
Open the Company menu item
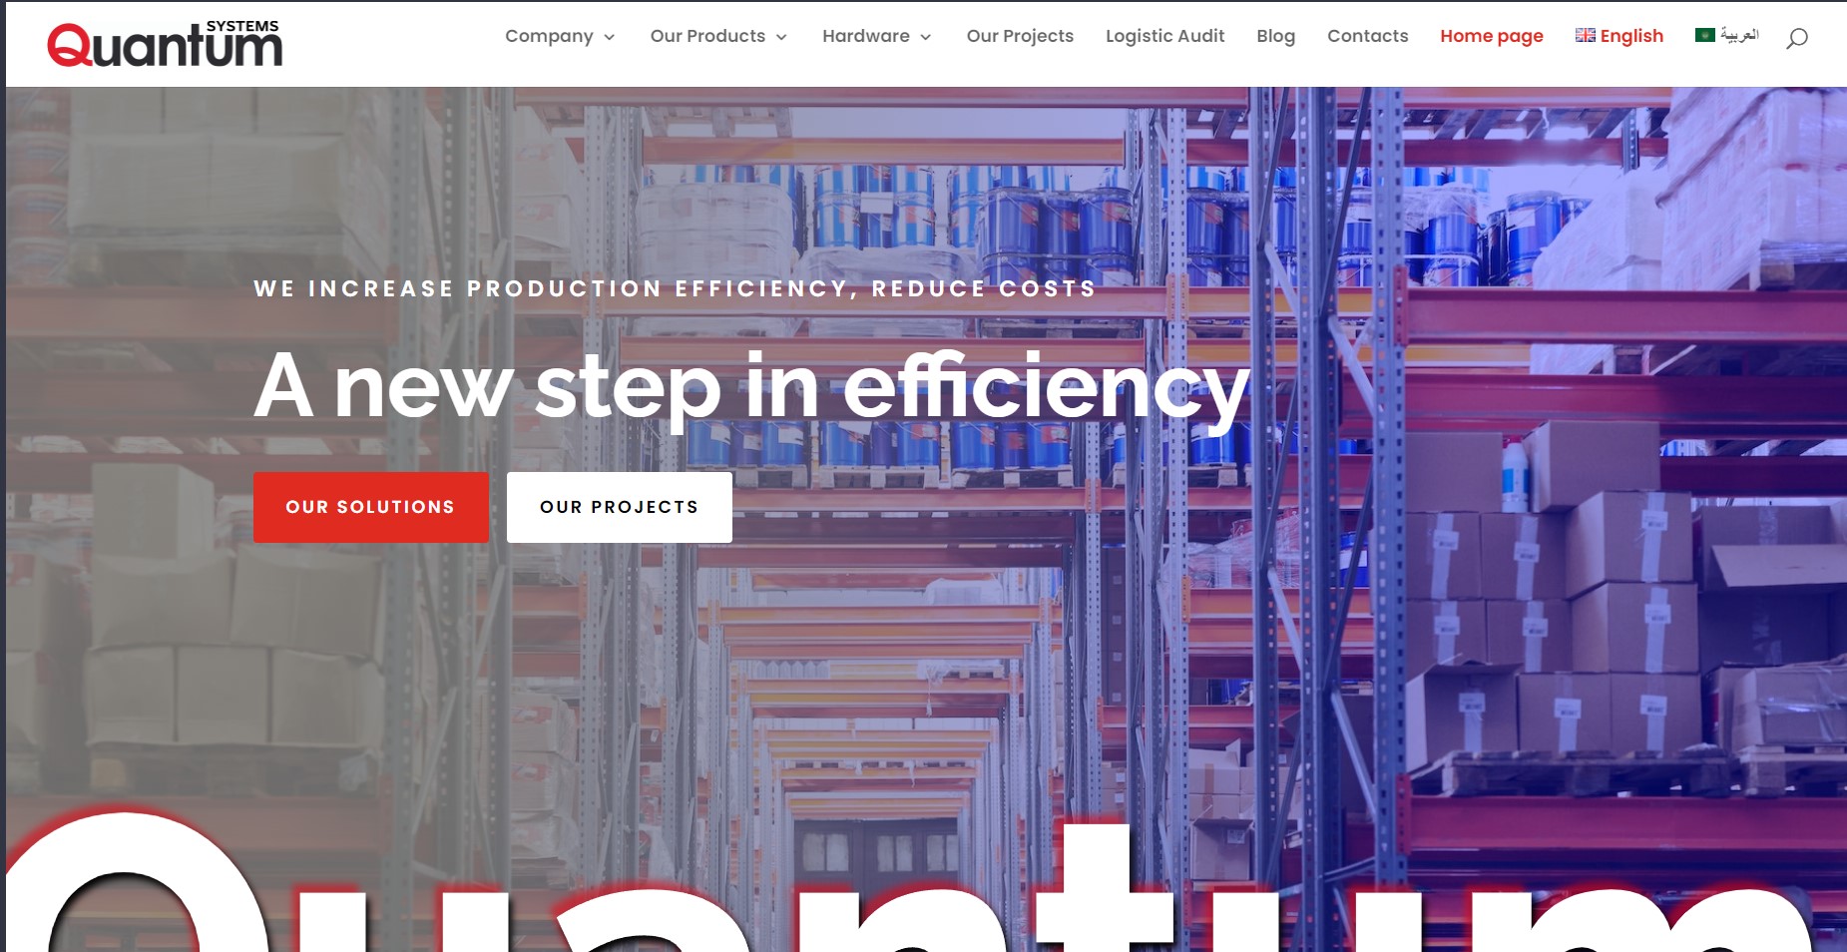549,36
